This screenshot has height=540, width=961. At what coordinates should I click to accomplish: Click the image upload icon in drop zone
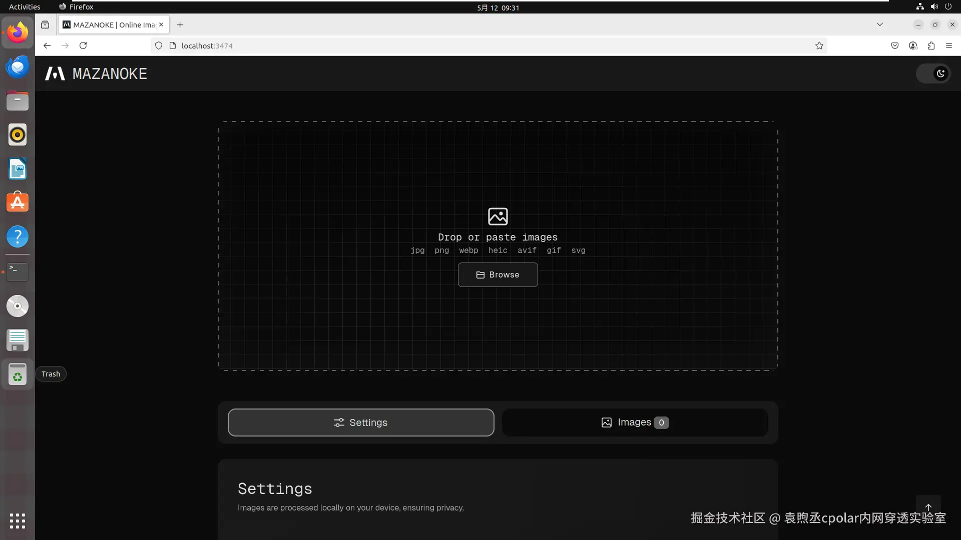[498, 216]
